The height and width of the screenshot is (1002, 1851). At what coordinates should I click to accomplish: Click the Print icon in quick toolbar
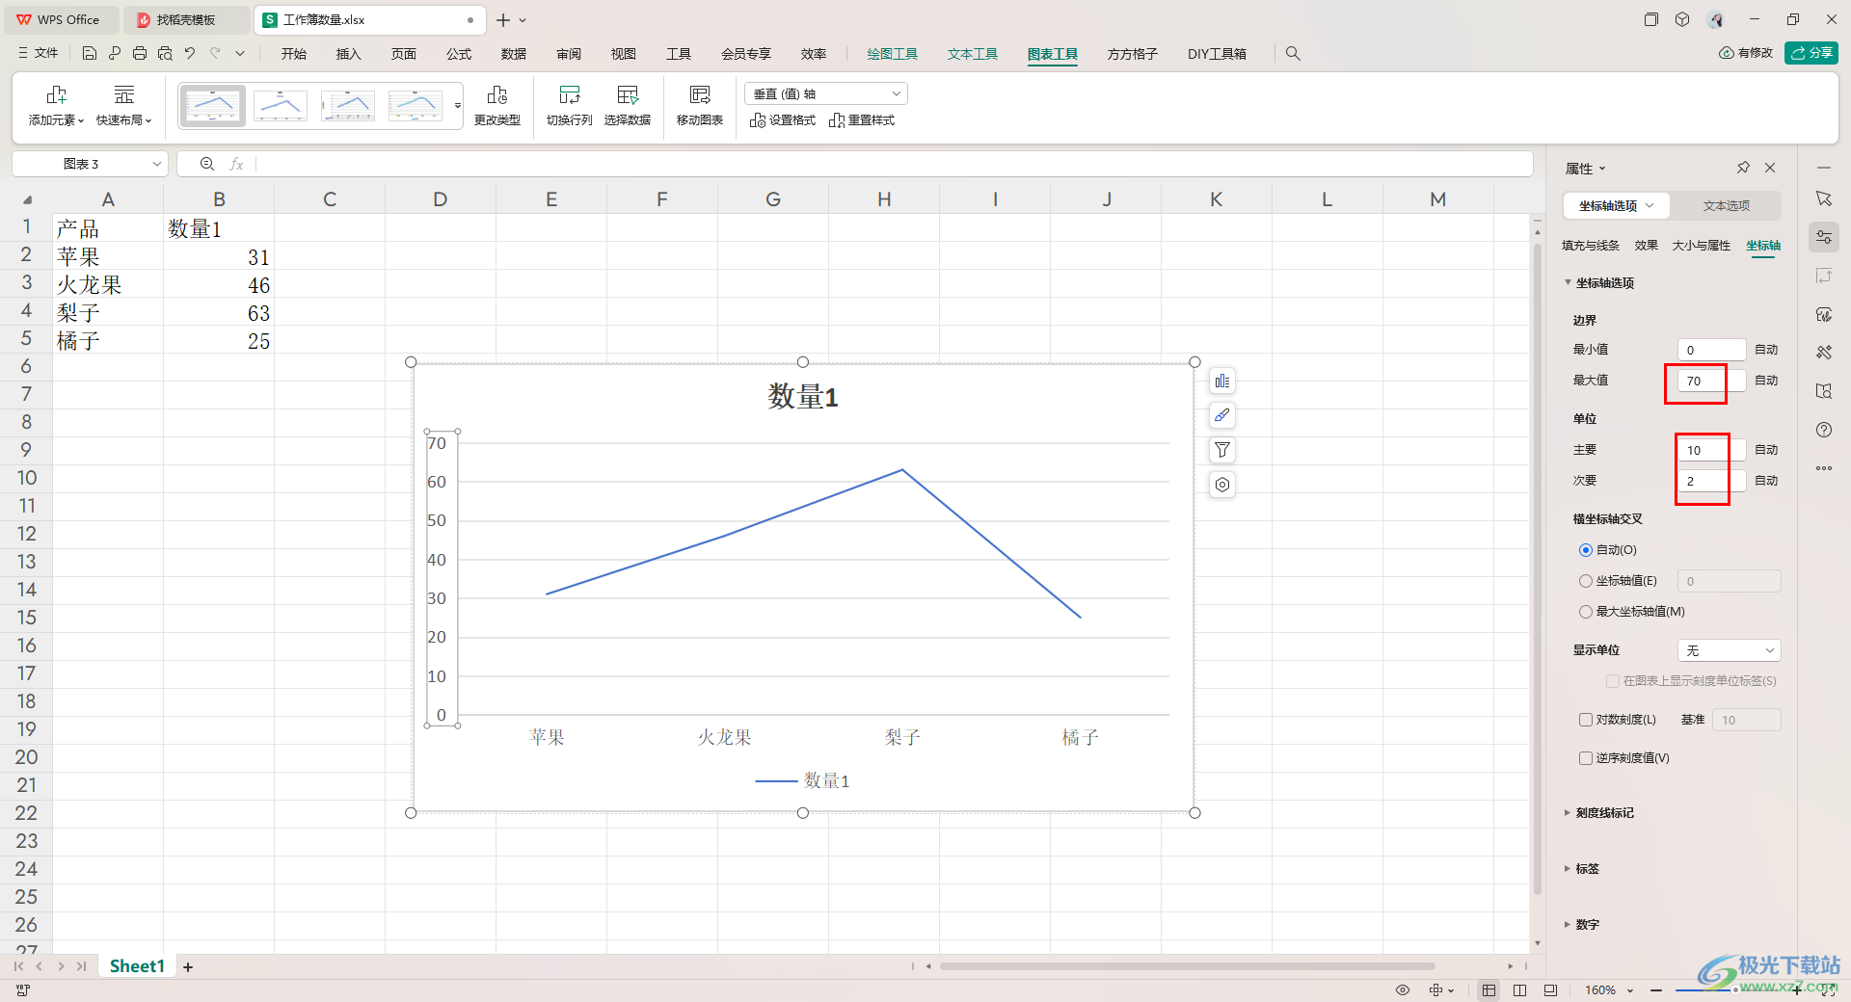140,54
